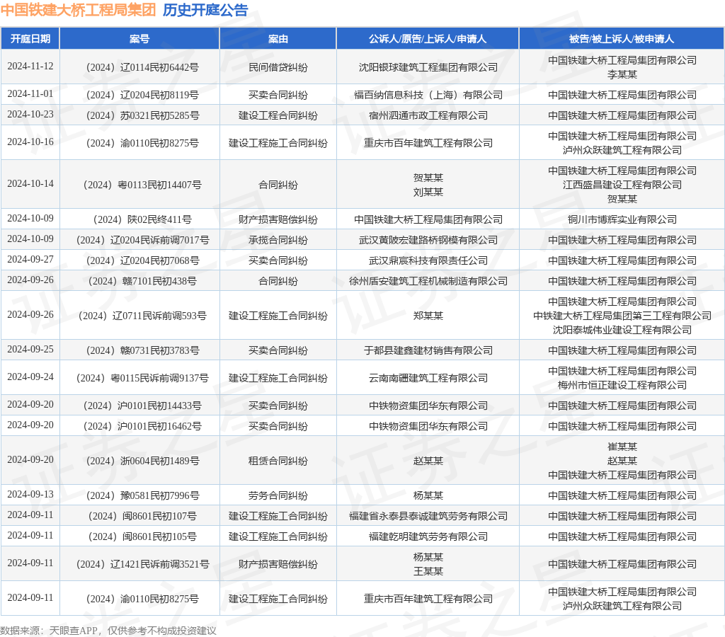Click defendant 中铁建大桥工程局集团第三工程有限公司

tap(622, 316)
